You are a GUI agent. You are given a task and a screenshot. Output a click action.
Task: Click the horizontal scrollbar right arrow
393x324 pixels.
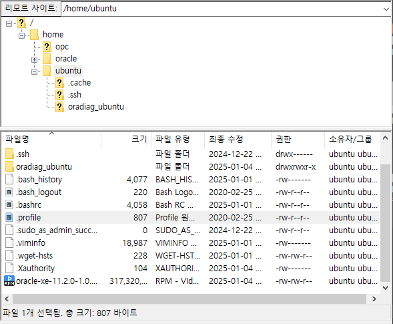click(374, 299)
